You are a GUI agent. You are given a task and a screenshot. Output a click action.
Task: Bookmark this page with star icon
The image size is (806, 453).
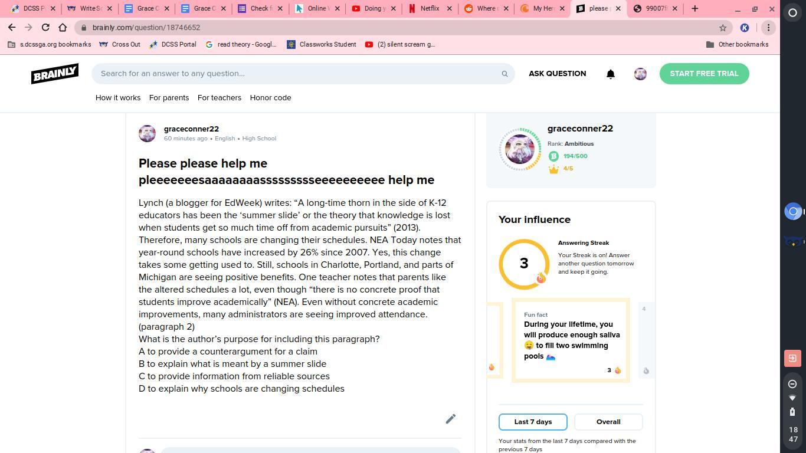(x=722, y=28)
